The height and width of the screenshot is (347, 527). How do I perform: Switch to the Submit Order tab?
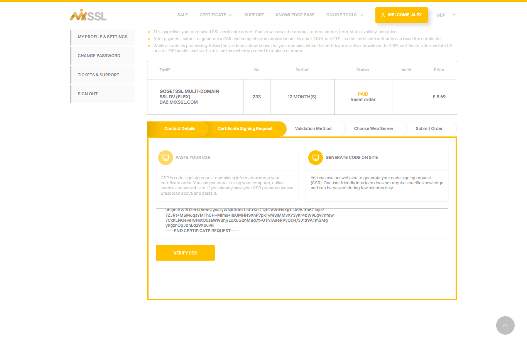tap(429, 129)
